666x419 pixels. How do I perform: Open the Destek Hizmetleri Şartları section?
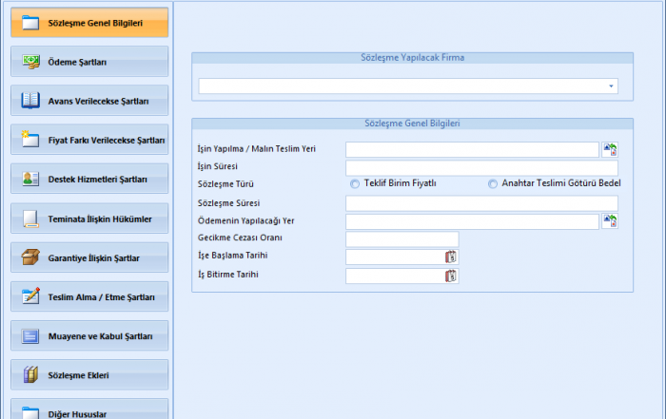coord(89,179)
